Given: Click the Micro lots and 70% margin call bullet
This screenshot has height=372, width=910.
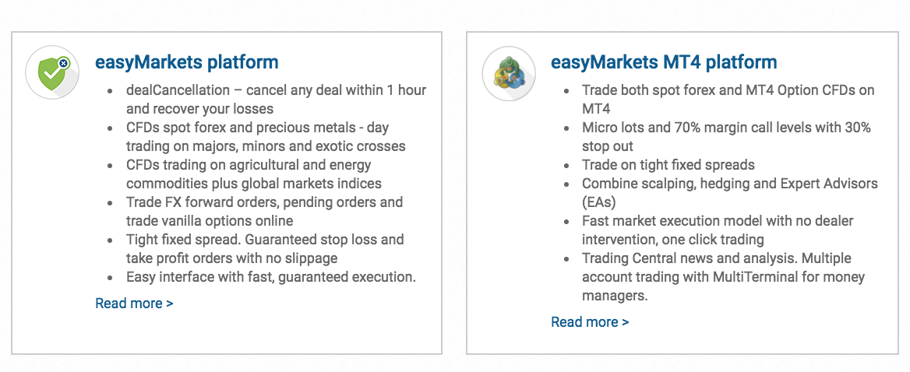Looking at the screenshot, I should pos(727,137).
